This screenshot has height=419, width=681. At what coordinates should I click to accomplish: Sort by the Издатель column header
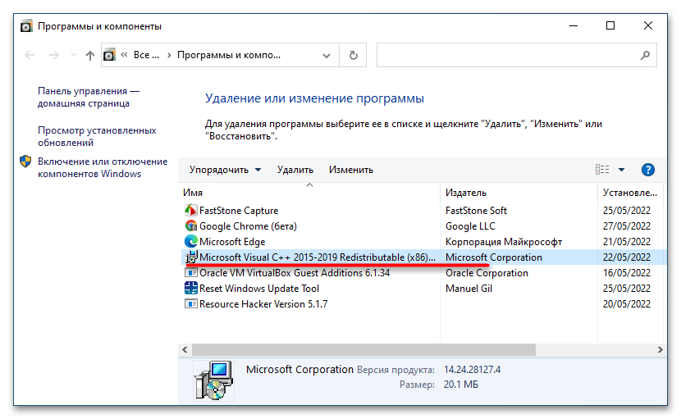[465, 192]
